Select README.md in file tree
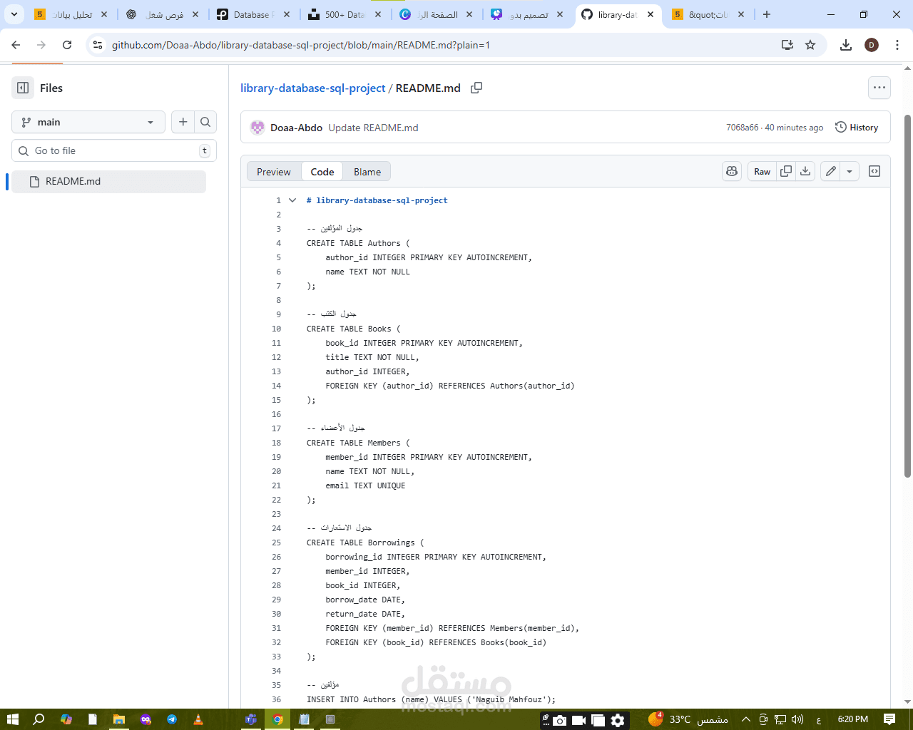Image resolution: width=913 pixels, height=730 pixels. click(x=108, y=181)
